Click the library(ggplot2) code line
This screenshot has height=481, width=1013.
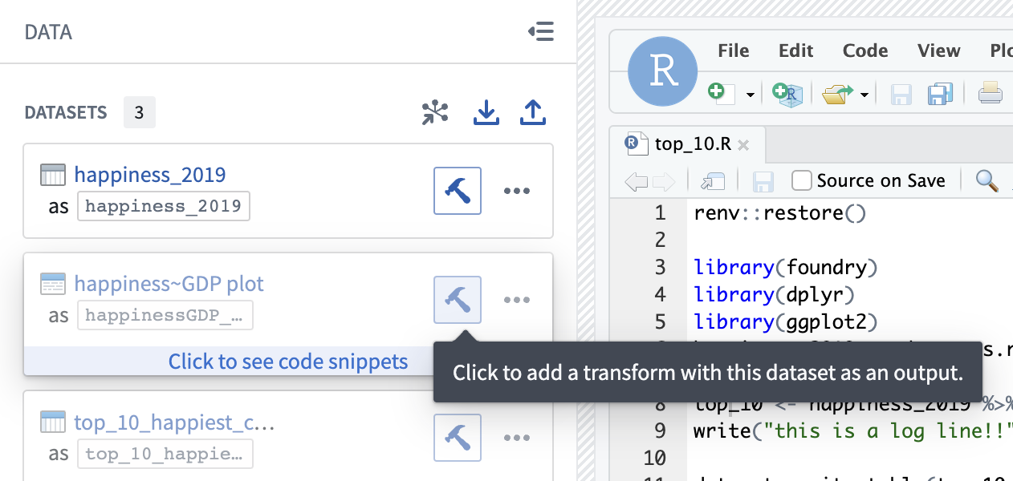(x=787, y=321)
